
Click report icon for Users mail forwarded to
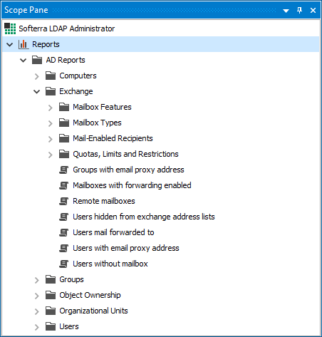point(64,232)
